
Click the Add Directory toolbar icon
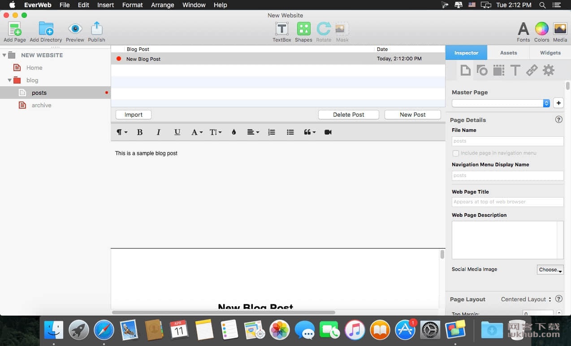[x=46, y=29]
